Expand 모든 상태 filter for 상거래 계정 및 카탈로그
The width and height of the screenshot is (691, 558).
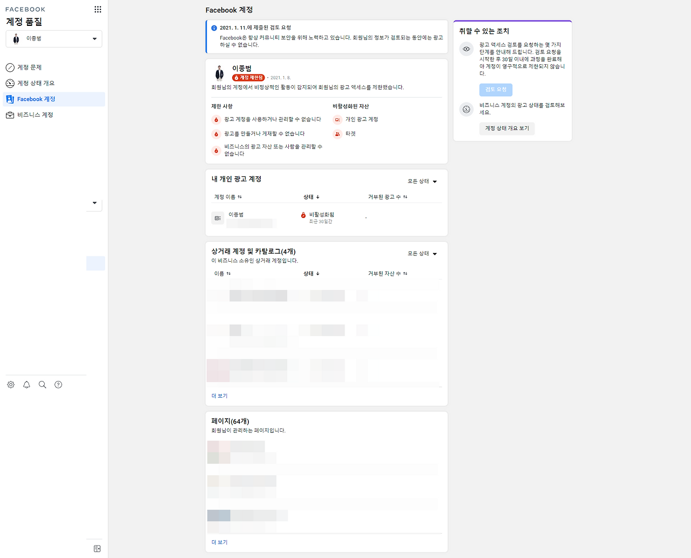[422, 254]
